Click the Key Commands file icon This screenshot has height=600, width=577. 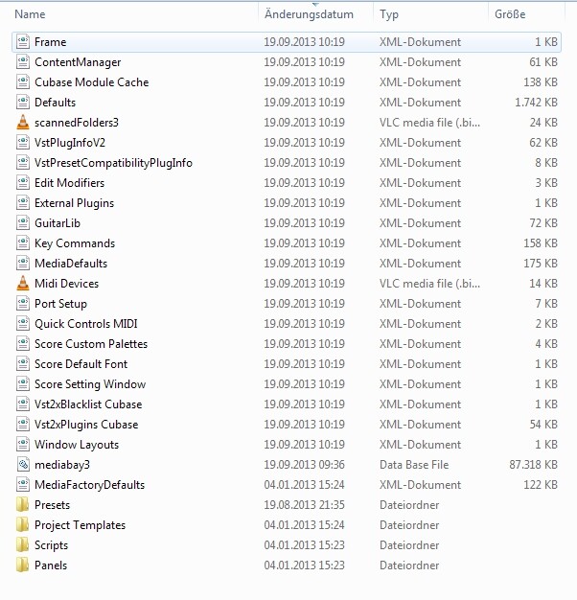(x=23, y=243)
